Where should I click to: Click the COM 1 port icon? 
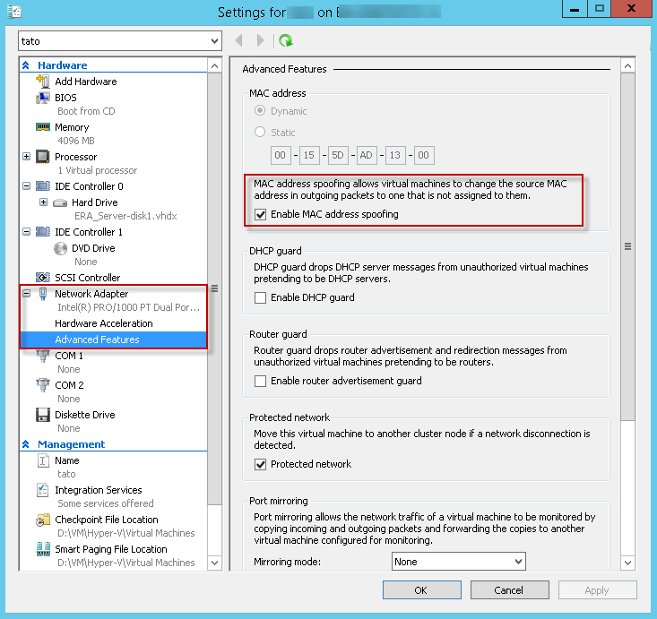point(42,357)
